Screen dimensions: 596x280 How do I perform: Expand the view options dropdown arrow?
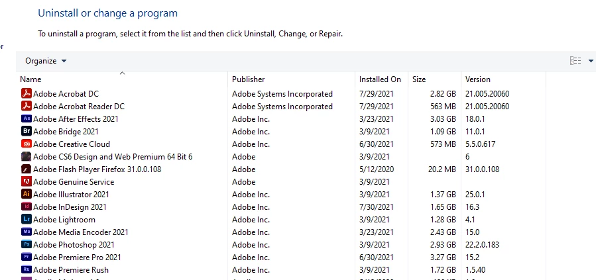coord(591,61)
